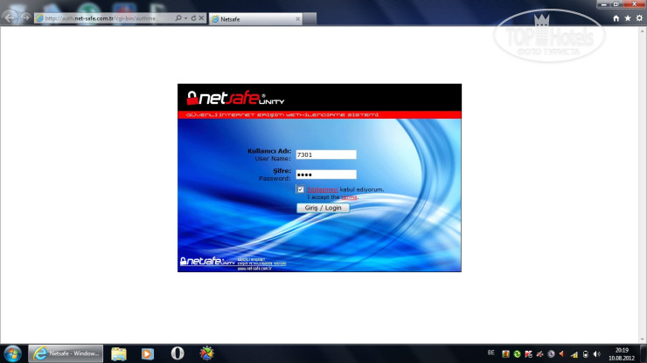Toggle the accept terms checkbox
The image size is (647, 363).
[x=301, y=189]
